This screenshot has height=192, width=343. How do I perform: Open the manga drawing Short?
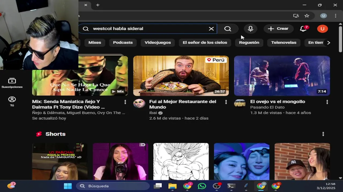181,162
